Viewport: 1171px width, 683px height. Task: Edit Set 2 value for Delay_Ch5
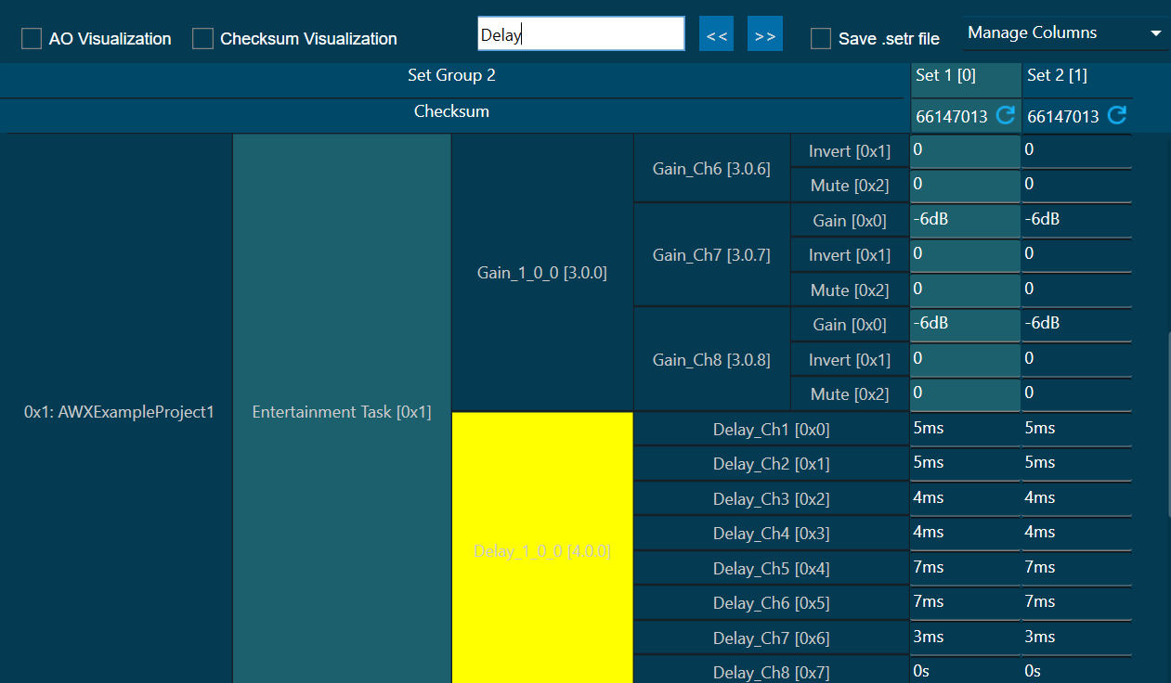1077,568
